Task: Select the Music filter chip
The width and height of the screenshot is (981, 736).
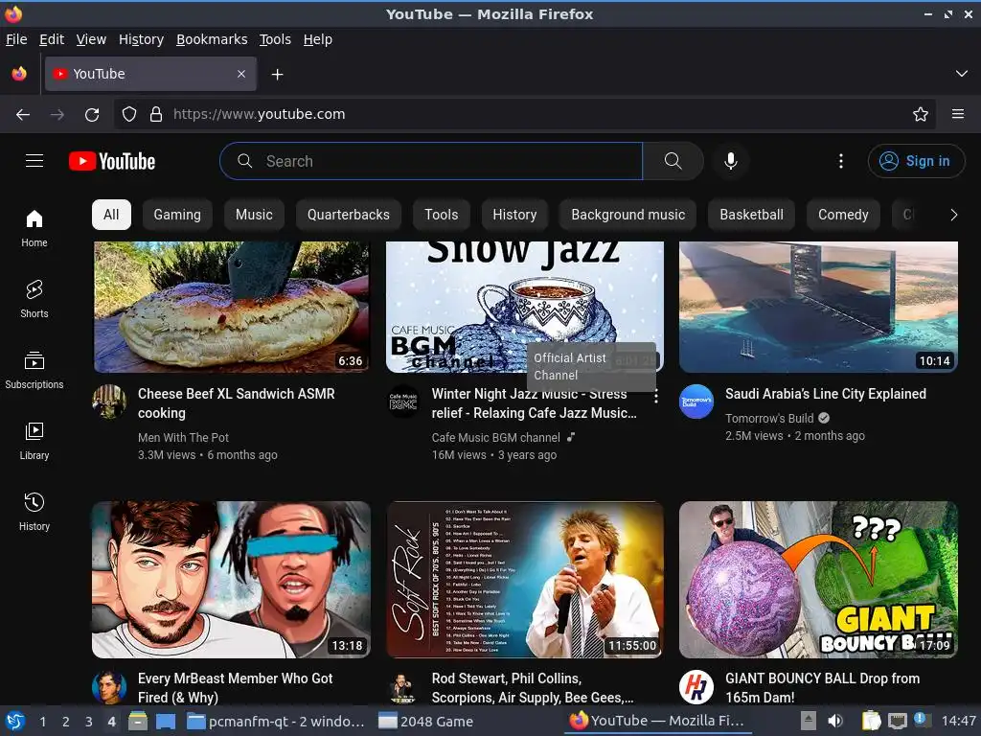Action: [x=254, y=215]
